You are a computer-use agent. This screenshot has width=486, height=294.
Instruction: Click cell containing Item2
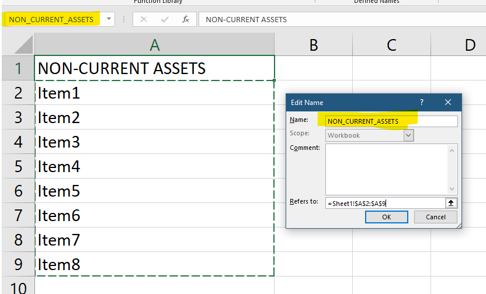tap(154, 117)
